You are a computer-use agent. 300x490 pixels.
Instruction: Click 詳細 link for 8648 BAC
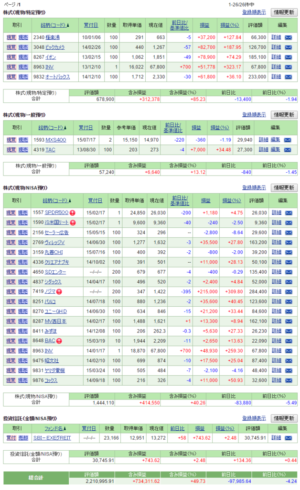point(277,341)
